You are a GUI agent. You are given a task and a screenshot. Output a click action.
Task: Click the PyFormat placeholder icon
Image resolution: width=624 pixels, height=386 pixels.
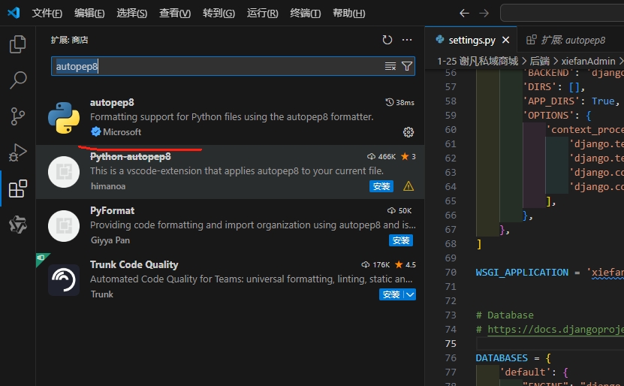64,226
